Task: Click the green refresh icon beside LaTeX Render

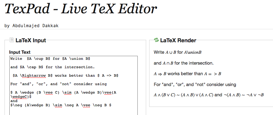Action: click(x=156, y=40)
